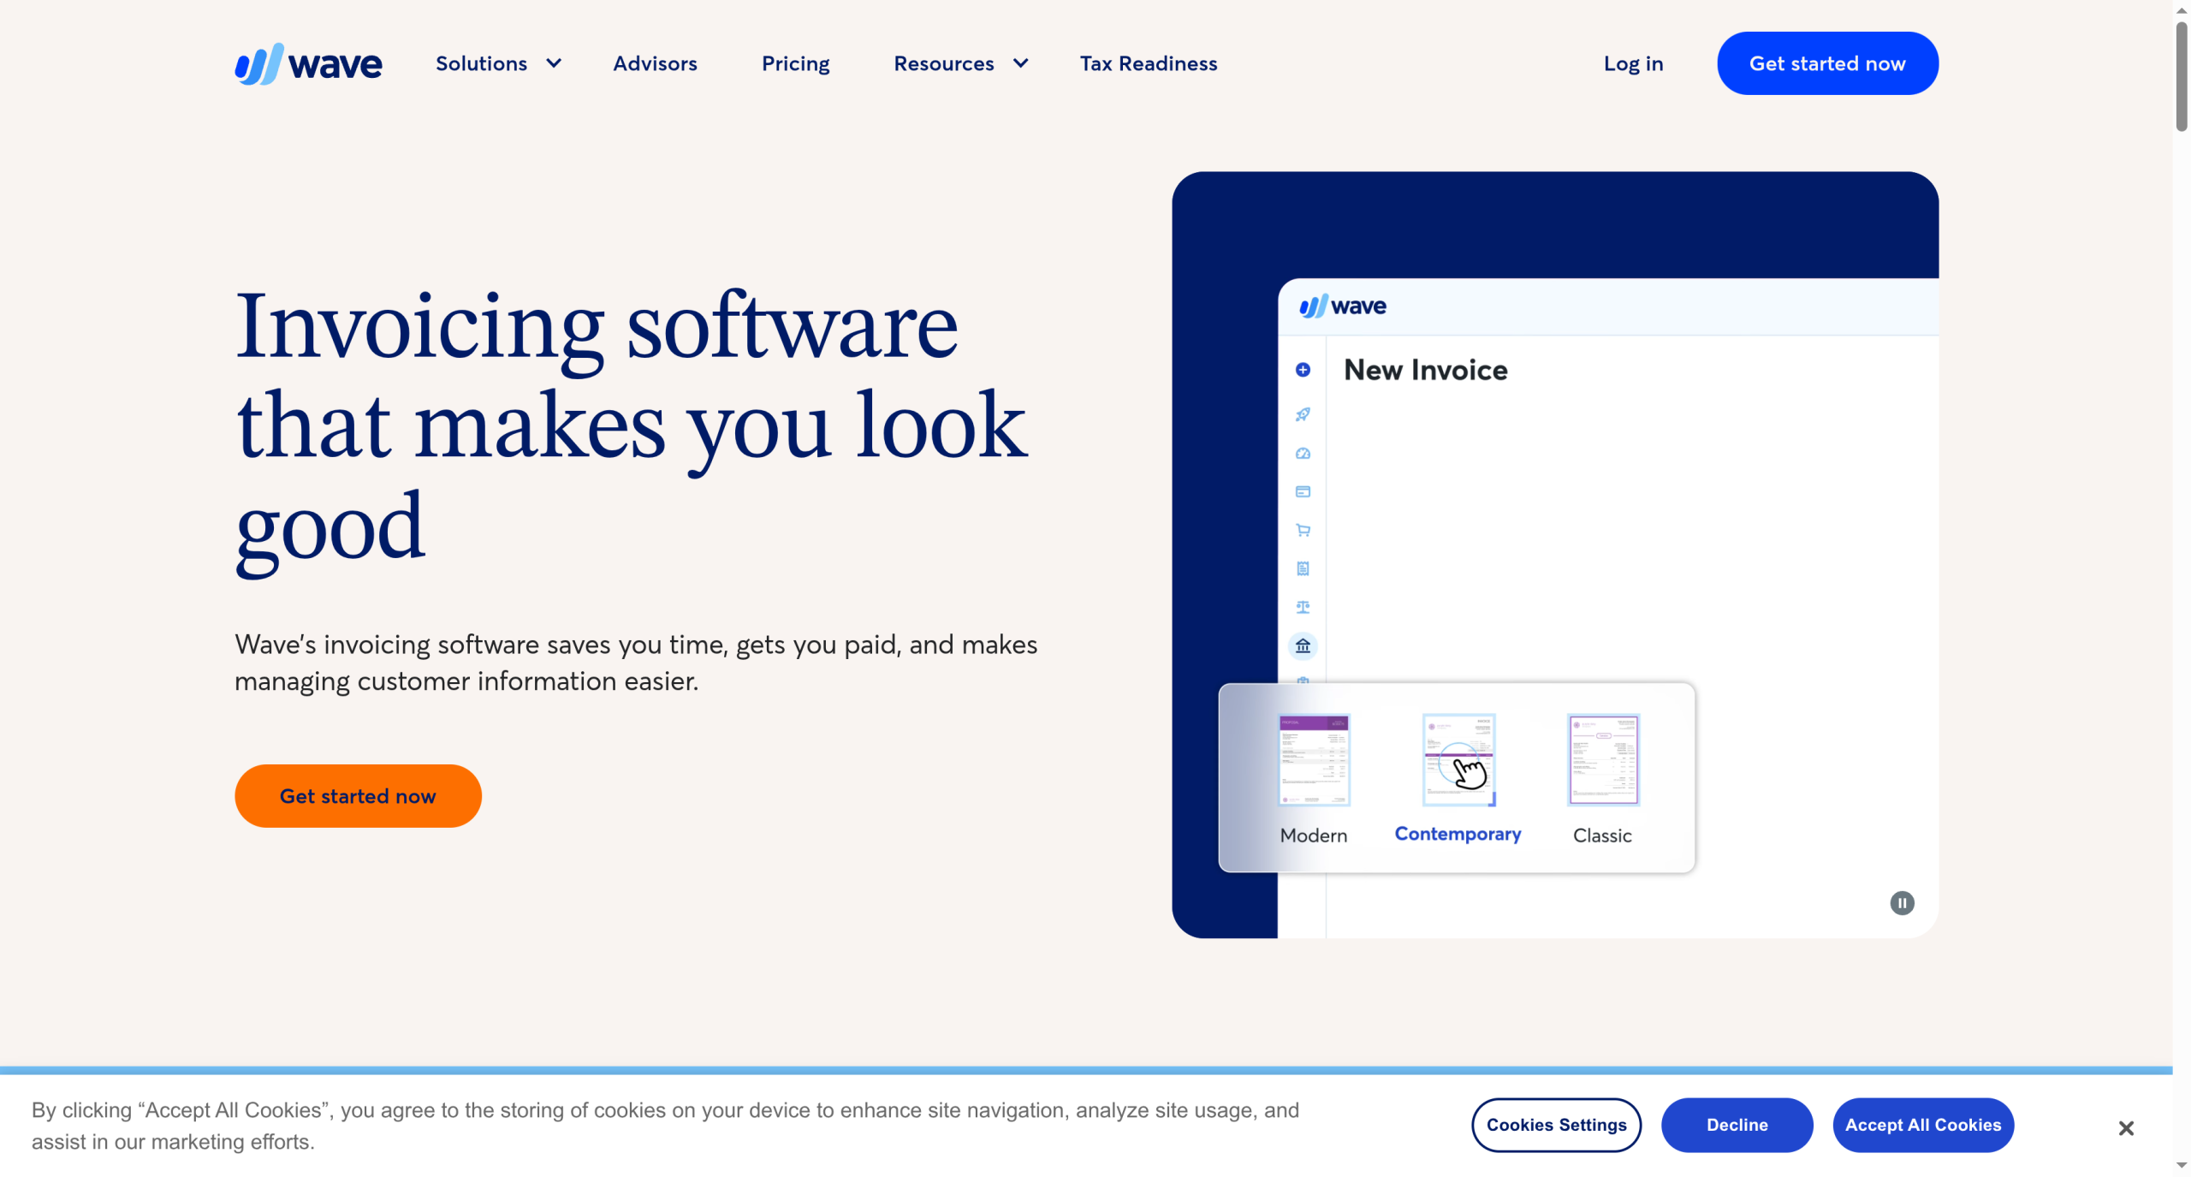Decline cookies

tap(1737, 1125)
